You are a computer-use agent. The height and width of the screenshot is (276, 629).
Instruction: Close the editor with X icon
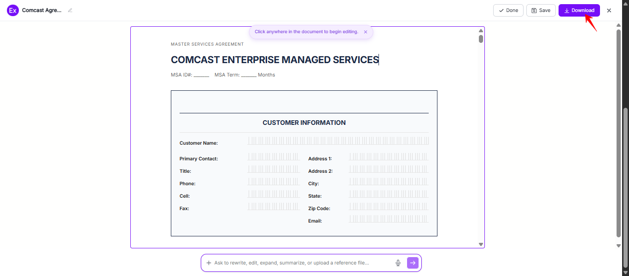coord(609,11)
